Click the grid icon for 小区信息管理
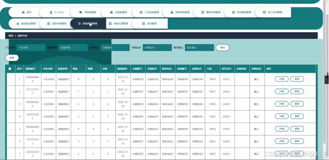 [x=141, y=12]
